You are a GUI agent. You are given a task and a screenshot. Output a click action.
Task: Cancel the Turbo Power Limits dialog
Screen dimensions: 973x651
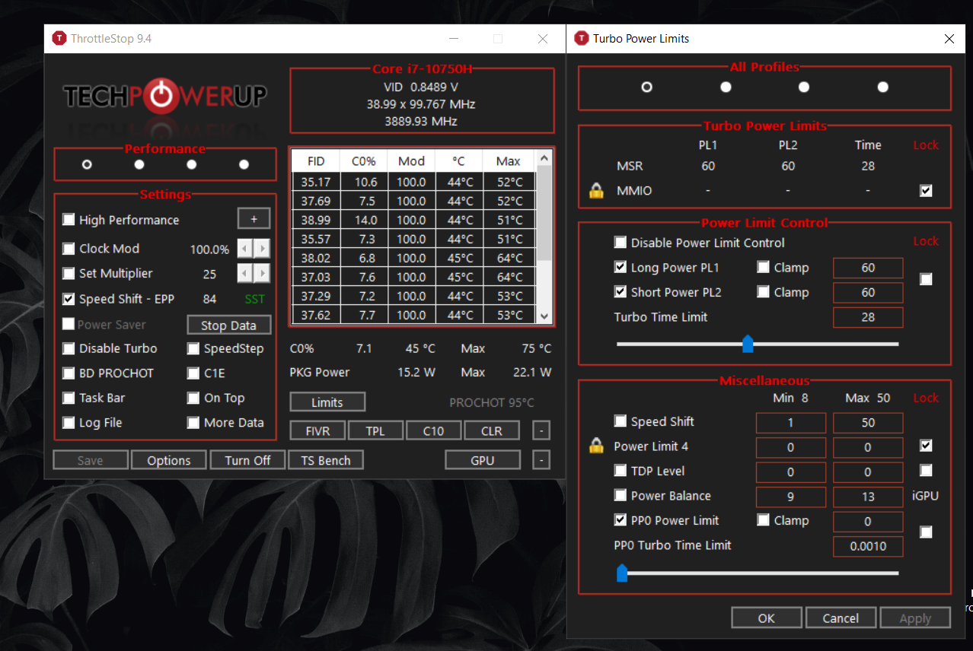click(841, 618)
